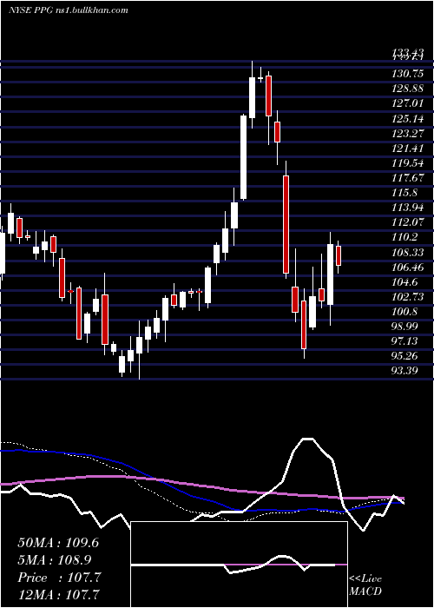Select the 95.26 price label
This screenshot has height=608, width=434.
(x=404, y=355)
